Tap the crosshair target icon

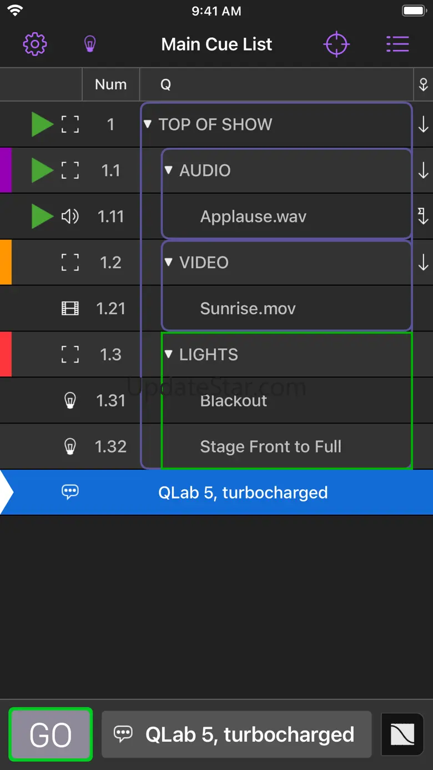point(336,44)
